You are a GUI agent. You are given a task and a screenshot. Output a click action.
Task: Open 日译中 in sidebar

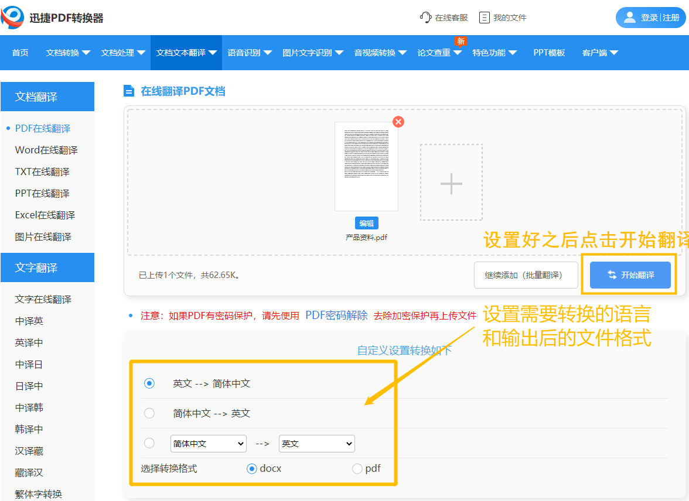[29, 386]
